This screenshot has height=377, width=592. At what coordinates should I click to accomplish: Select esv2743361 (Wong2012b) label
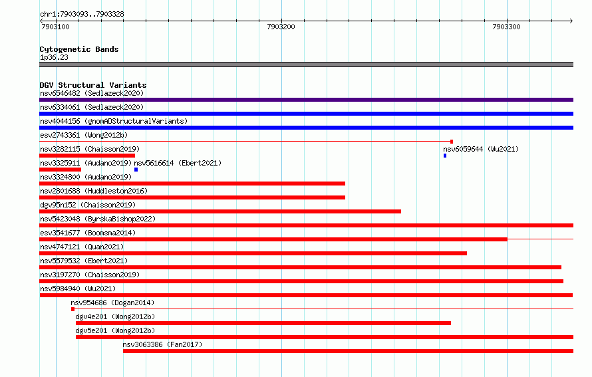click(84, 135)
